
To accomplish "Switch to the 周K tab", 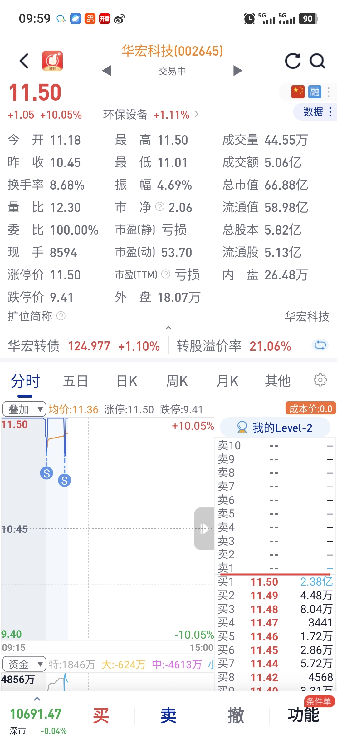I will [177, 381].
